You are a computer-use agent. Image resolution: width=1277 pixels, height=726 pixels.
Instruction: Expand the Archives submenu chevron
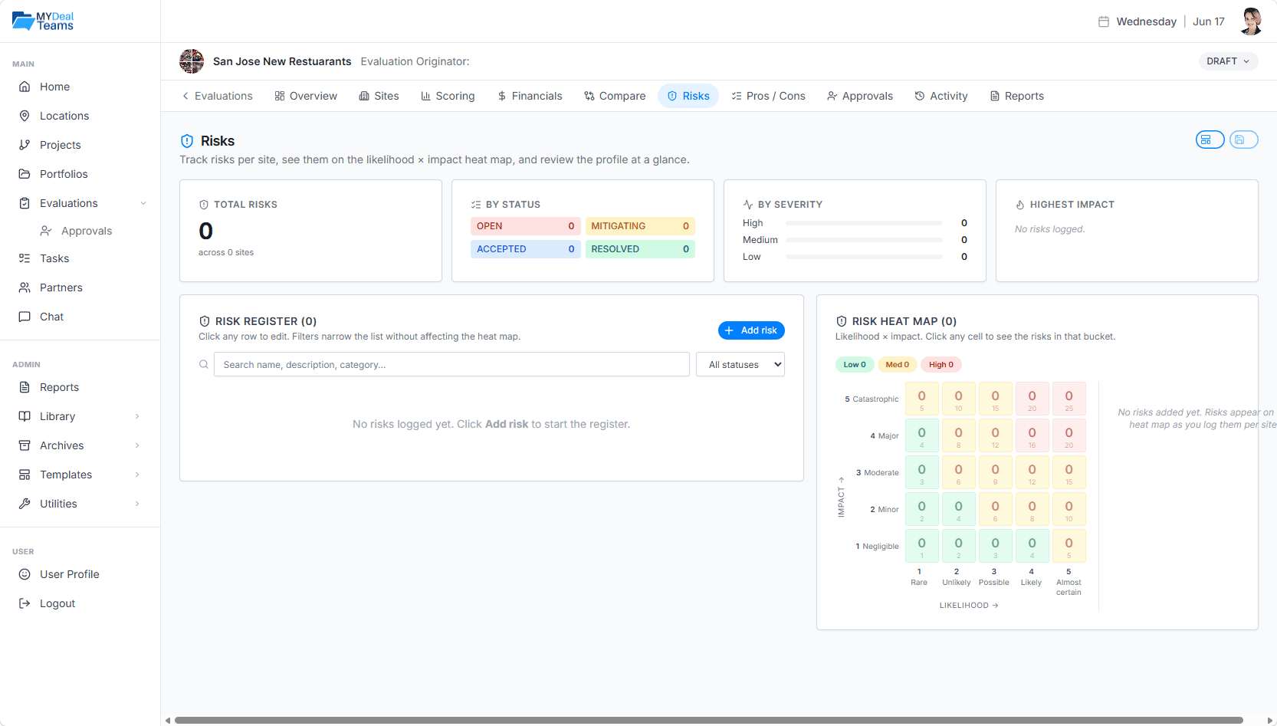(x=137, y=445)
